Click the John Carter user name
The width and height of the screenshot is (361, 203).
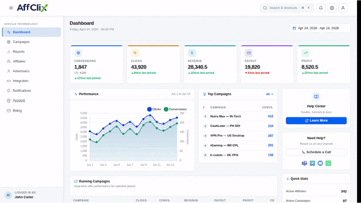[x=24, y=197]
